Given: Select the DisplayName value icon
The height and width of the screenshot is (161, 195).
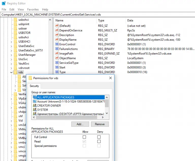Looking at the screenshot, I should tap(57, 40).
